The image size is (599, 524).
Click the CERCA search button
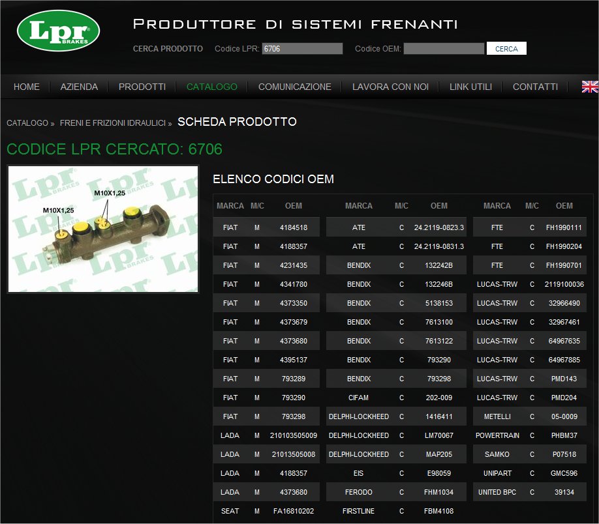(x=506, y=48)
